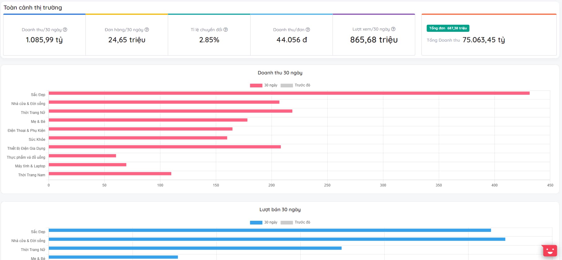
Task: Click help icon beside Tỉ lệ chuyển đổi
Action: tap(226, 30)
